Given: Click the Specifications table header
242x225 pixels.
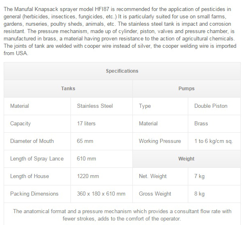Looking at the screenshot, I should [122, 71].
